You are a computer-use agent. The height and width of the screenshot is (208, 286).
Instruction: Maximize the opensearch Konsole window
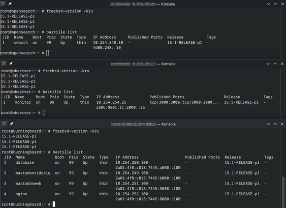click(275, 4)
